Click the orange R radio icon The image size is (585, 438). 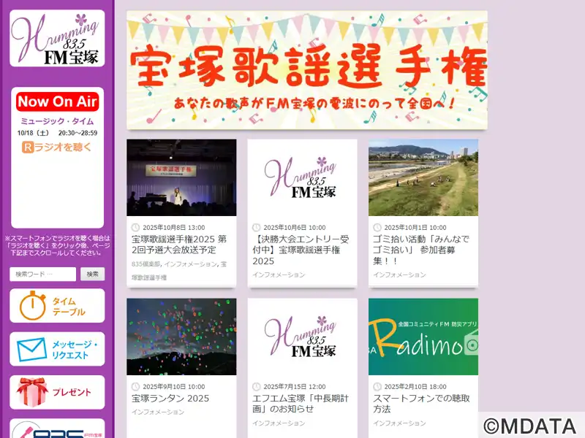click(28, 147)
